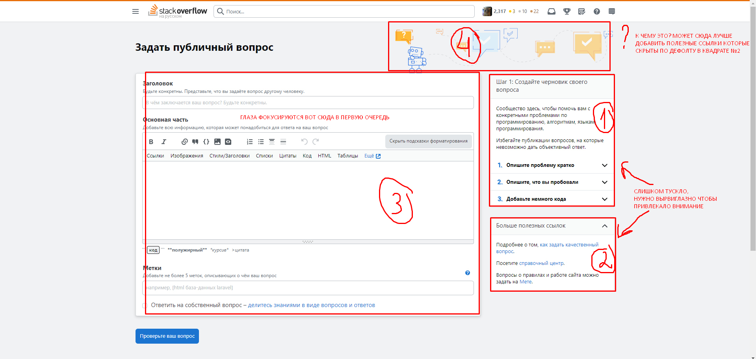The width and height of the screenshot is (756, 359).
Task: Collapse the 'Больше полезных ссылок' panel
Action: coord(605,226)
